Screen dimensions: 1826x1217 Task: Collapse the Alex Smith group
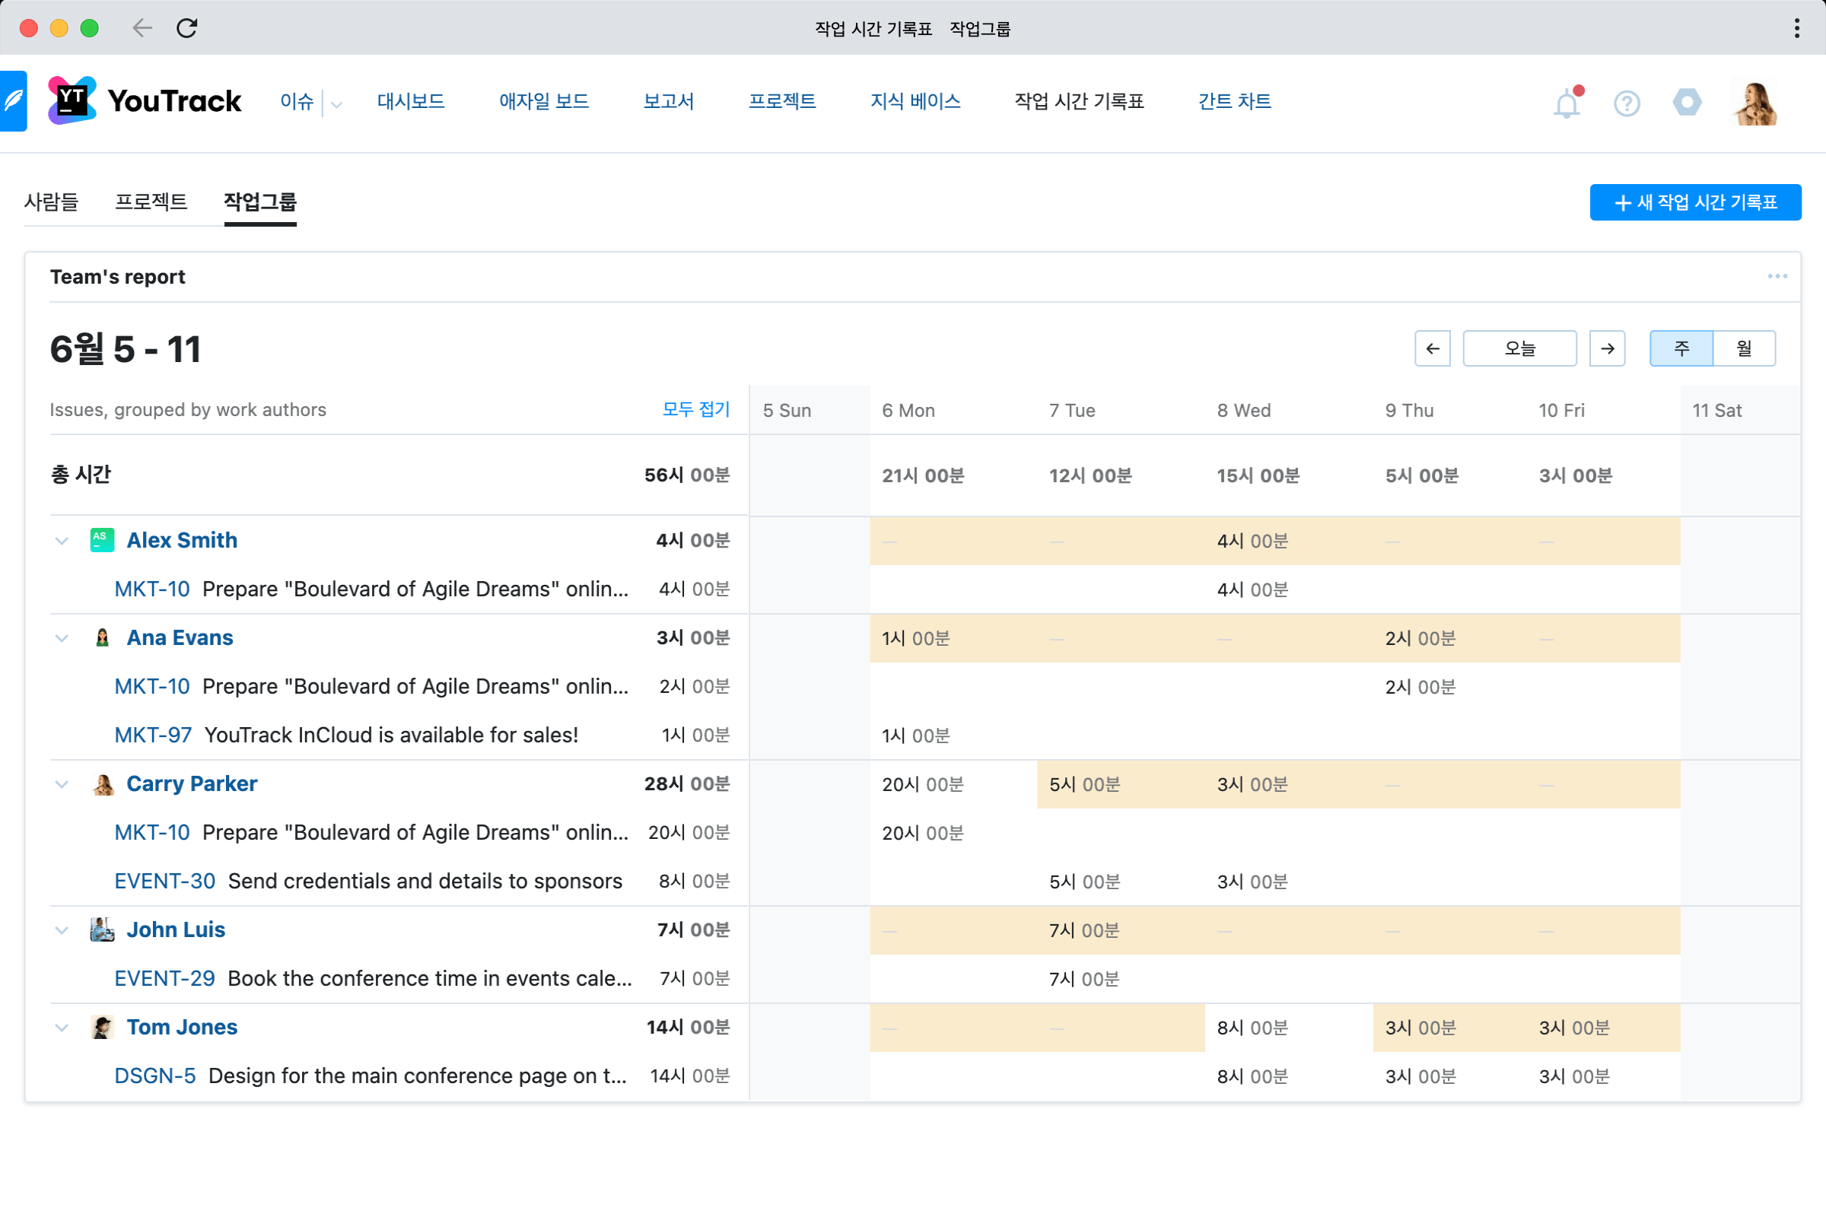[x=62, y=541]
